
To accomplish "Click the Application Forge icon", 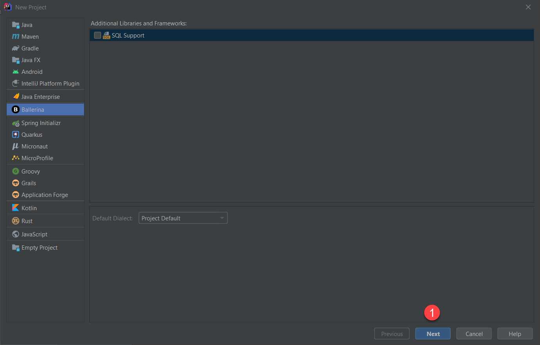I will click(x=16, y=195).
